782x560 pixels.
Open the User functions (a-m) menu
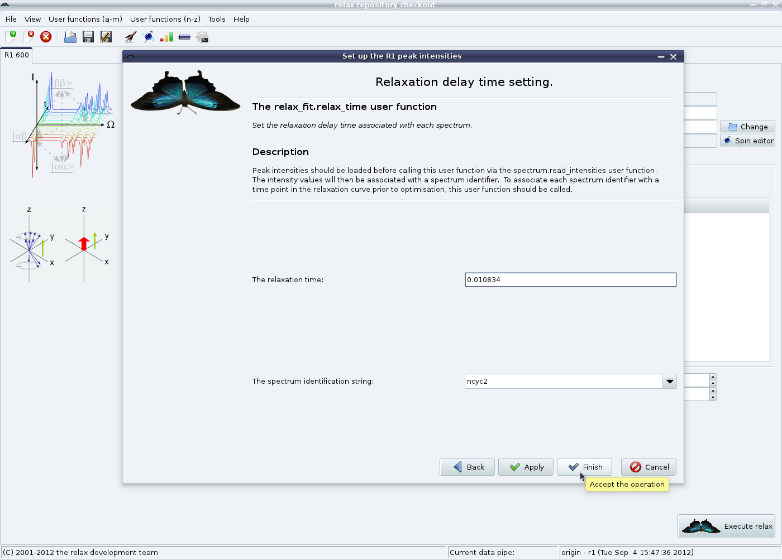click(85, 19)
